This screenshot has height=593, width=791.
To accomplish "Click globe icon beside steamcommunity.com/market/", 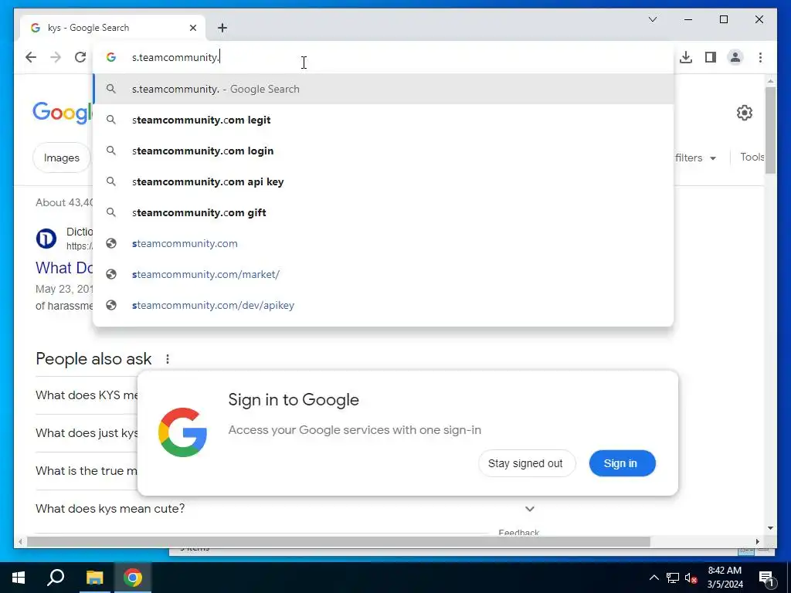I will [111, 274].
